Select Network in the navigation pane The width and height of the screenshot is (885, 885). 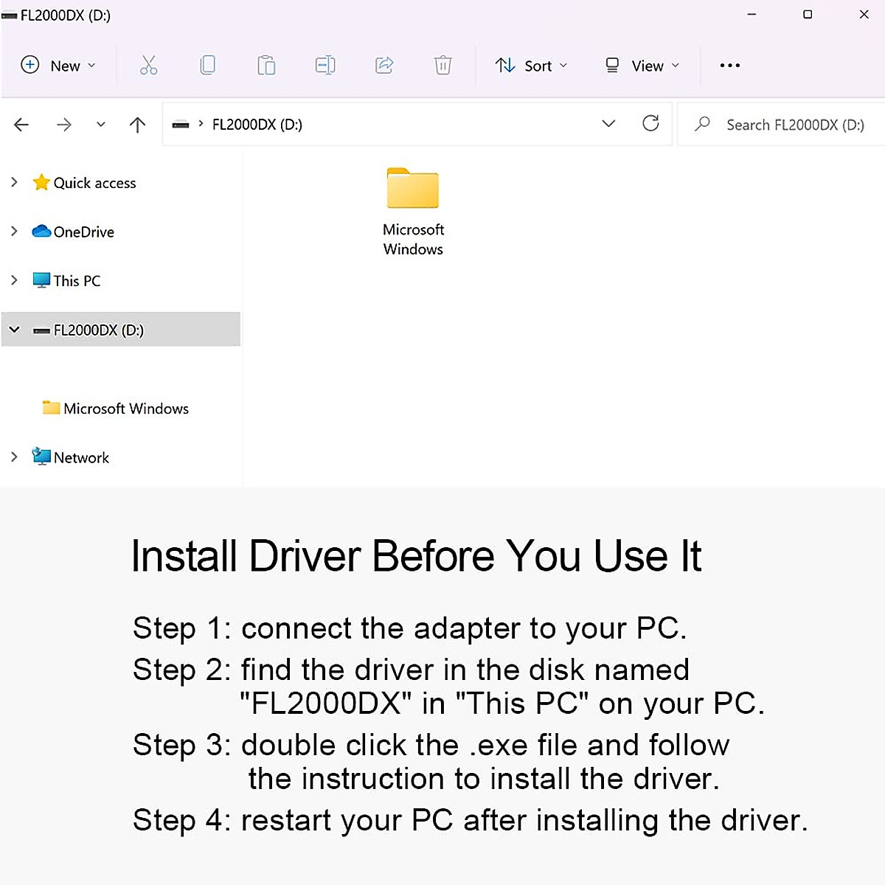click(71, 457)
